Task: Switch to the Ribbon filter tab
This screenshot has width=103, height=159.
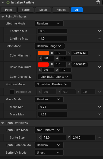Action: click(61, 10)
